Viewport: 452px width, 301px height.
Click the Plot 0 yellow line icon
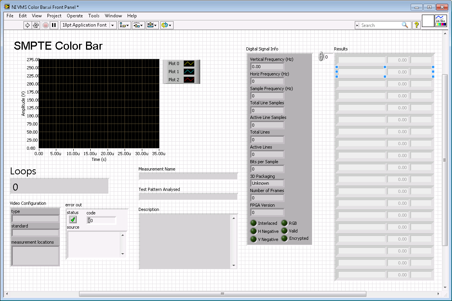189,64
